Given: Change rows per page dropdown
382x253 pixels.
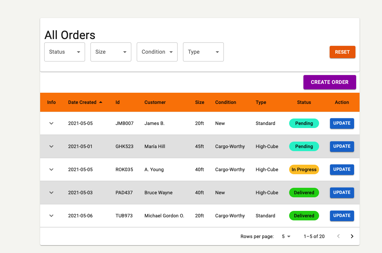Looking at the screenshot, I should click(286, 236).
